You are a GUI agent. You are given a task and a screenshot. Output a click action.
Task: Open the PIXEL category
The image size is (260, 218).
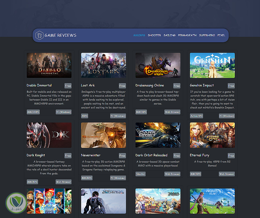(x=221, y=35)
